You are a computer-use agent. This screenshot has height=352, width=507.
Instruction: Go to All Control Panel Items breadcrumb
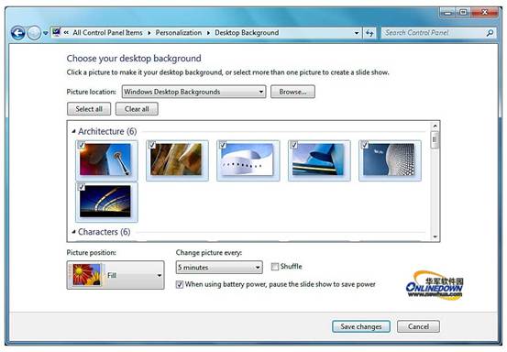point(107,33)
